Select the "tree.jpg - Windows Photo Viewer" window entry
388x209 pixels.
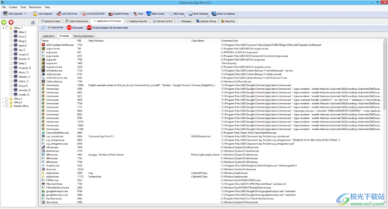[x=106, y=155]
